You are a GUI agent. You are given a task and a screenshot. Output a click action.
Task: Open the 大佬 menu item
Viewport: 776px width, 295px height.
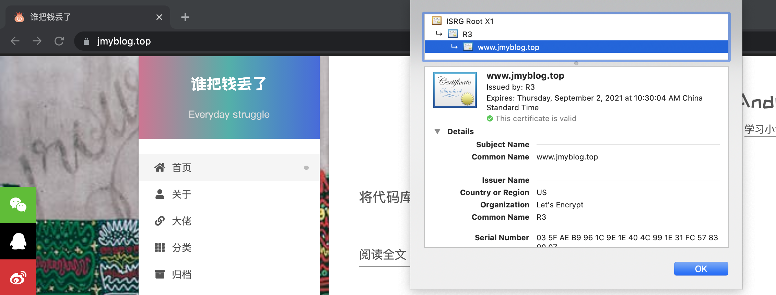click(x=229, y=221)
